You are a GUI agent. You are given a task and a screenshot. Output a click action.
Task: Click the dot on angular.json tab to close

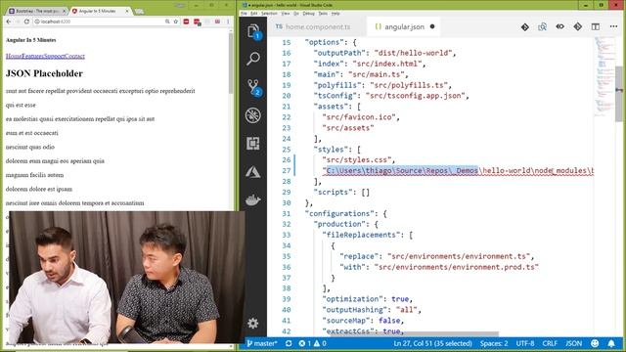tap(432, 26)
